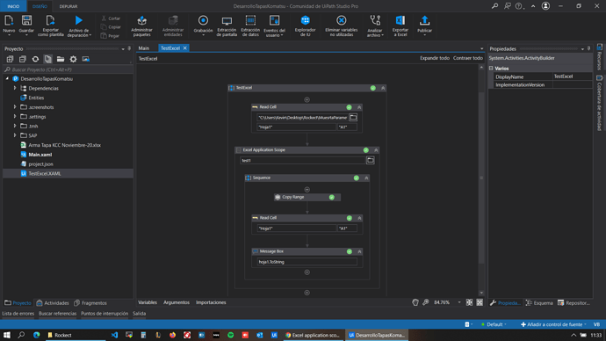Click Pegar in the ribbon

tap(110, 35)
